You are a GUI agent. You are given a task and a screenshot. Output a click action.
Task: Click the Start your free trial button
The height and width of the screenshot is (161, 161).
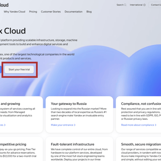pyautogui.click(x=19, y=70)
